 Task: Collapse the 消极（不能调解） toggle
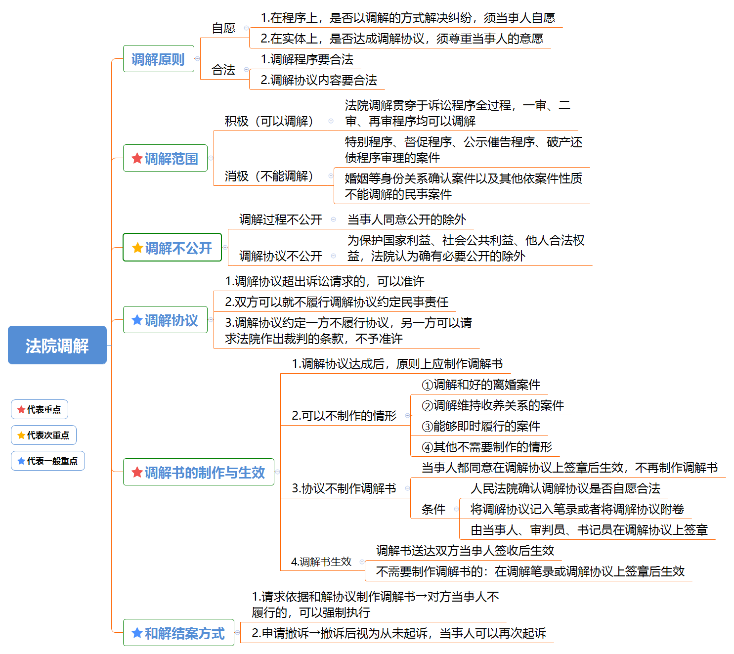click(x=331, y=175)
